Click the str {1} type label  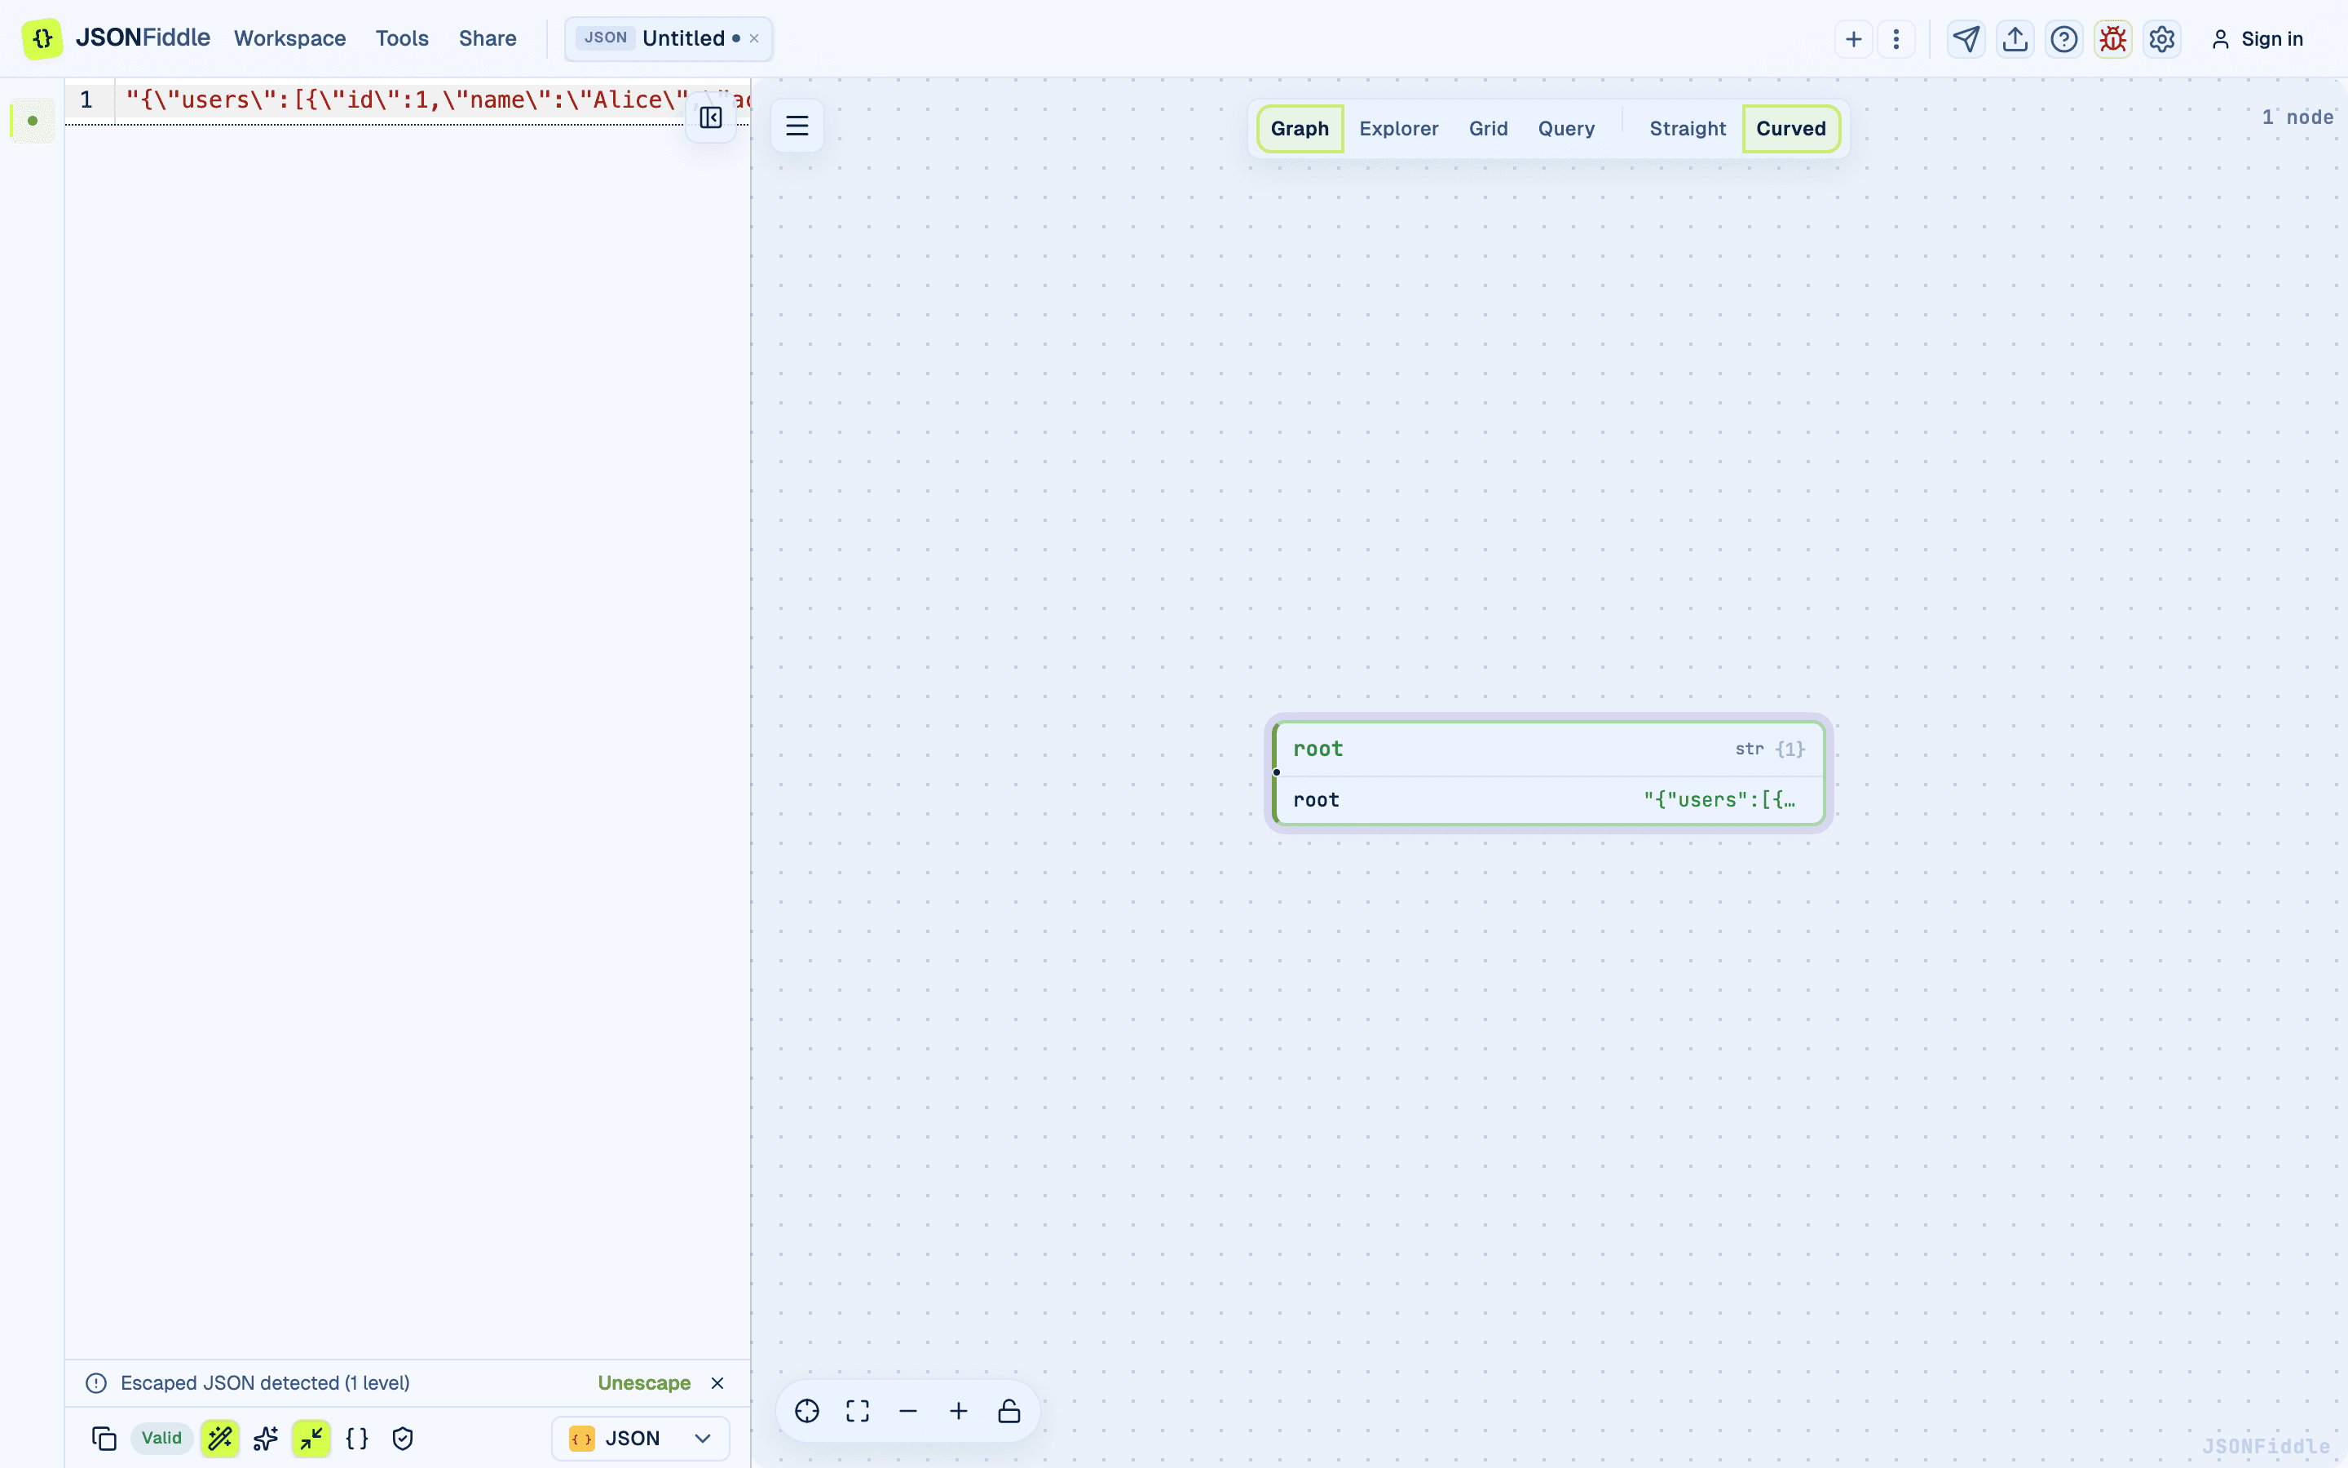pos(1770,749)
